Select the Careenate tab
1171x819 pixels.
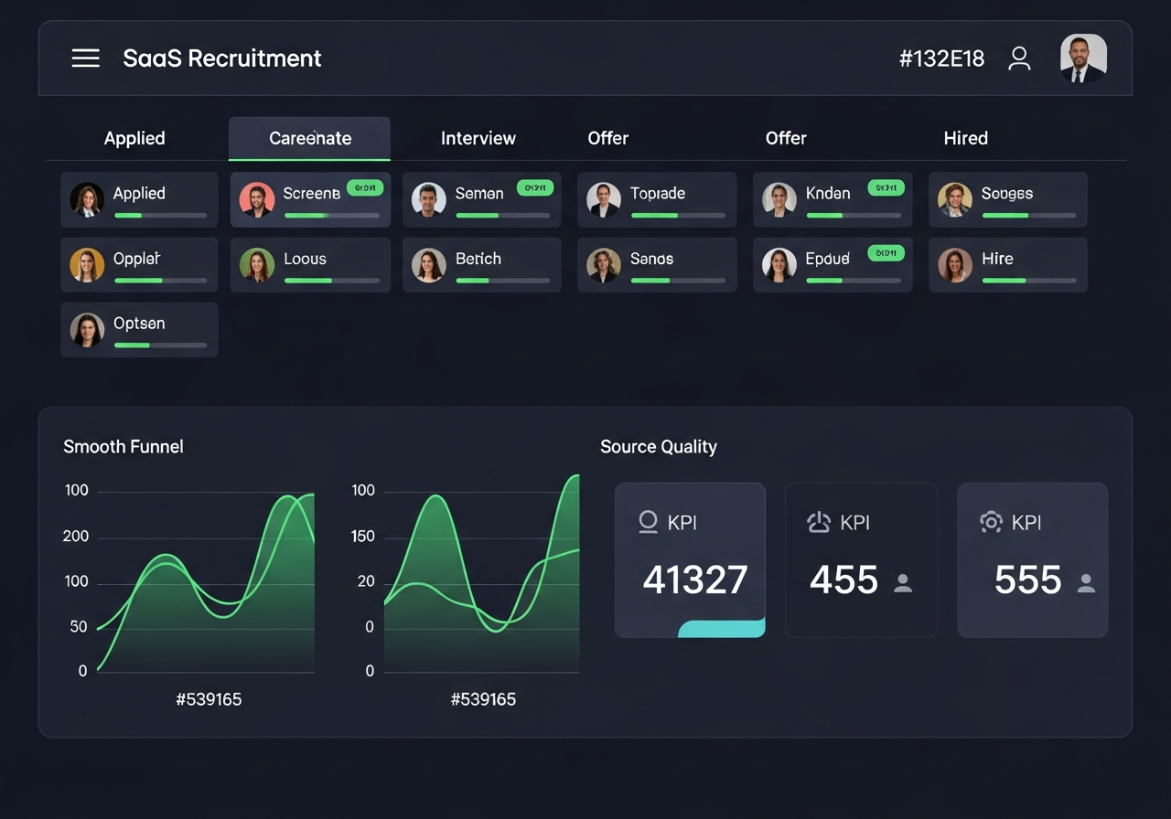pyautogui.click(x=309, y=139)
